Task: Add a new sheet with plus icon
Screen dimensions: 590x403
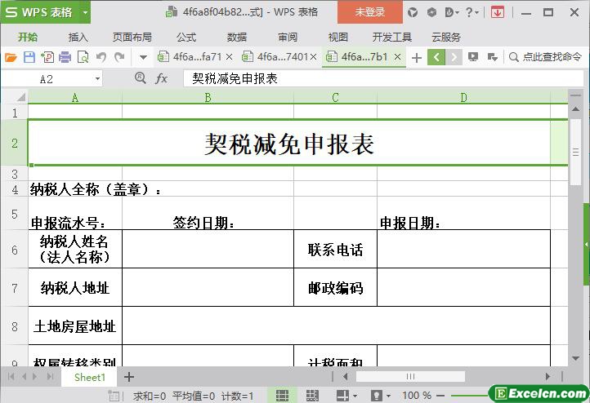Action: coord(128,377)
